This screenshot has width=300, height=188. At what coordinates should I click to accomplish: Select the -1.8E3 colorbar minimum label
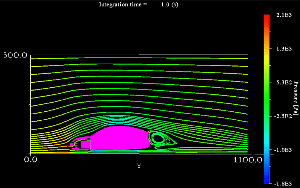[x=282, y=183]
